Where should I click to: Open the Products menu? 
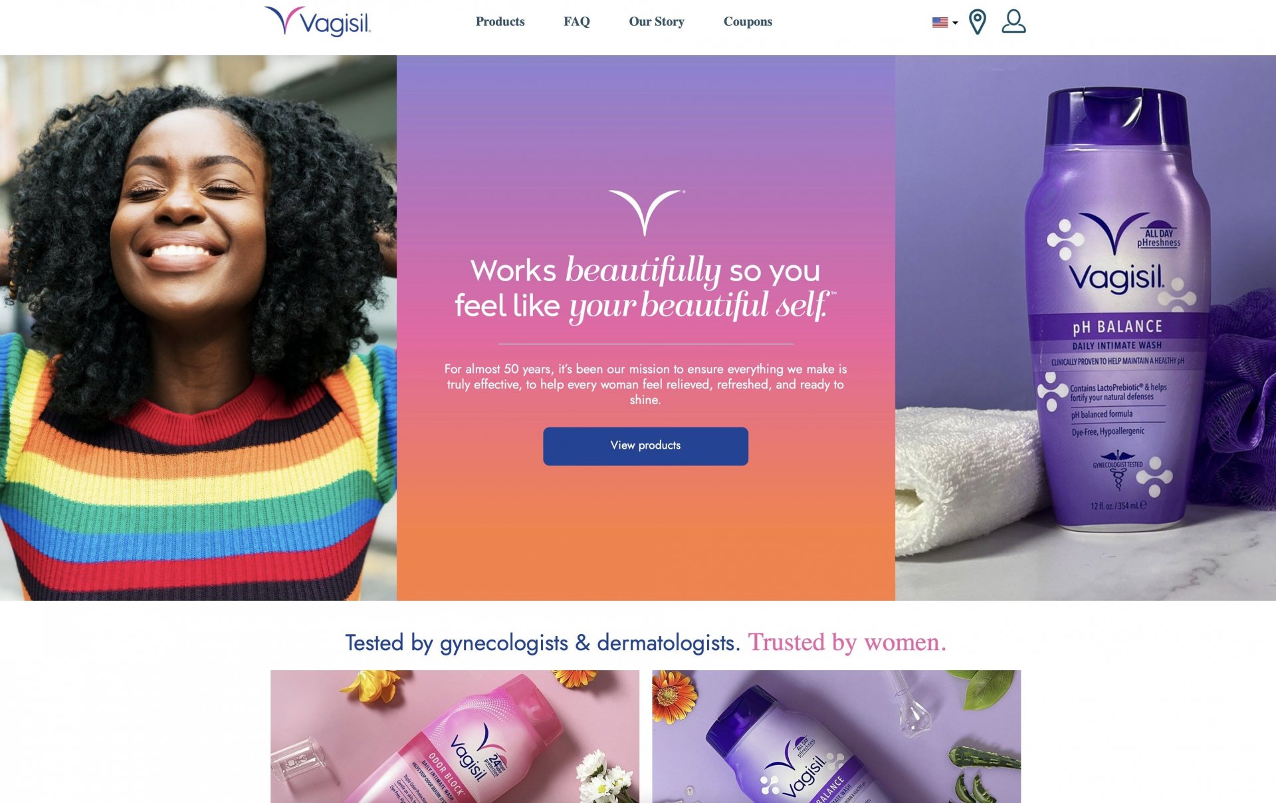click(x=500, y=21)
